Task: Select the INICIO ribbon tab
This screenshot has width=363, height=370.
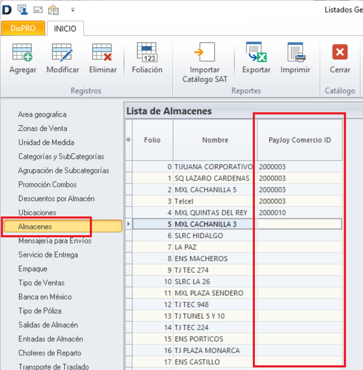Action: click(x=65, y=28)
